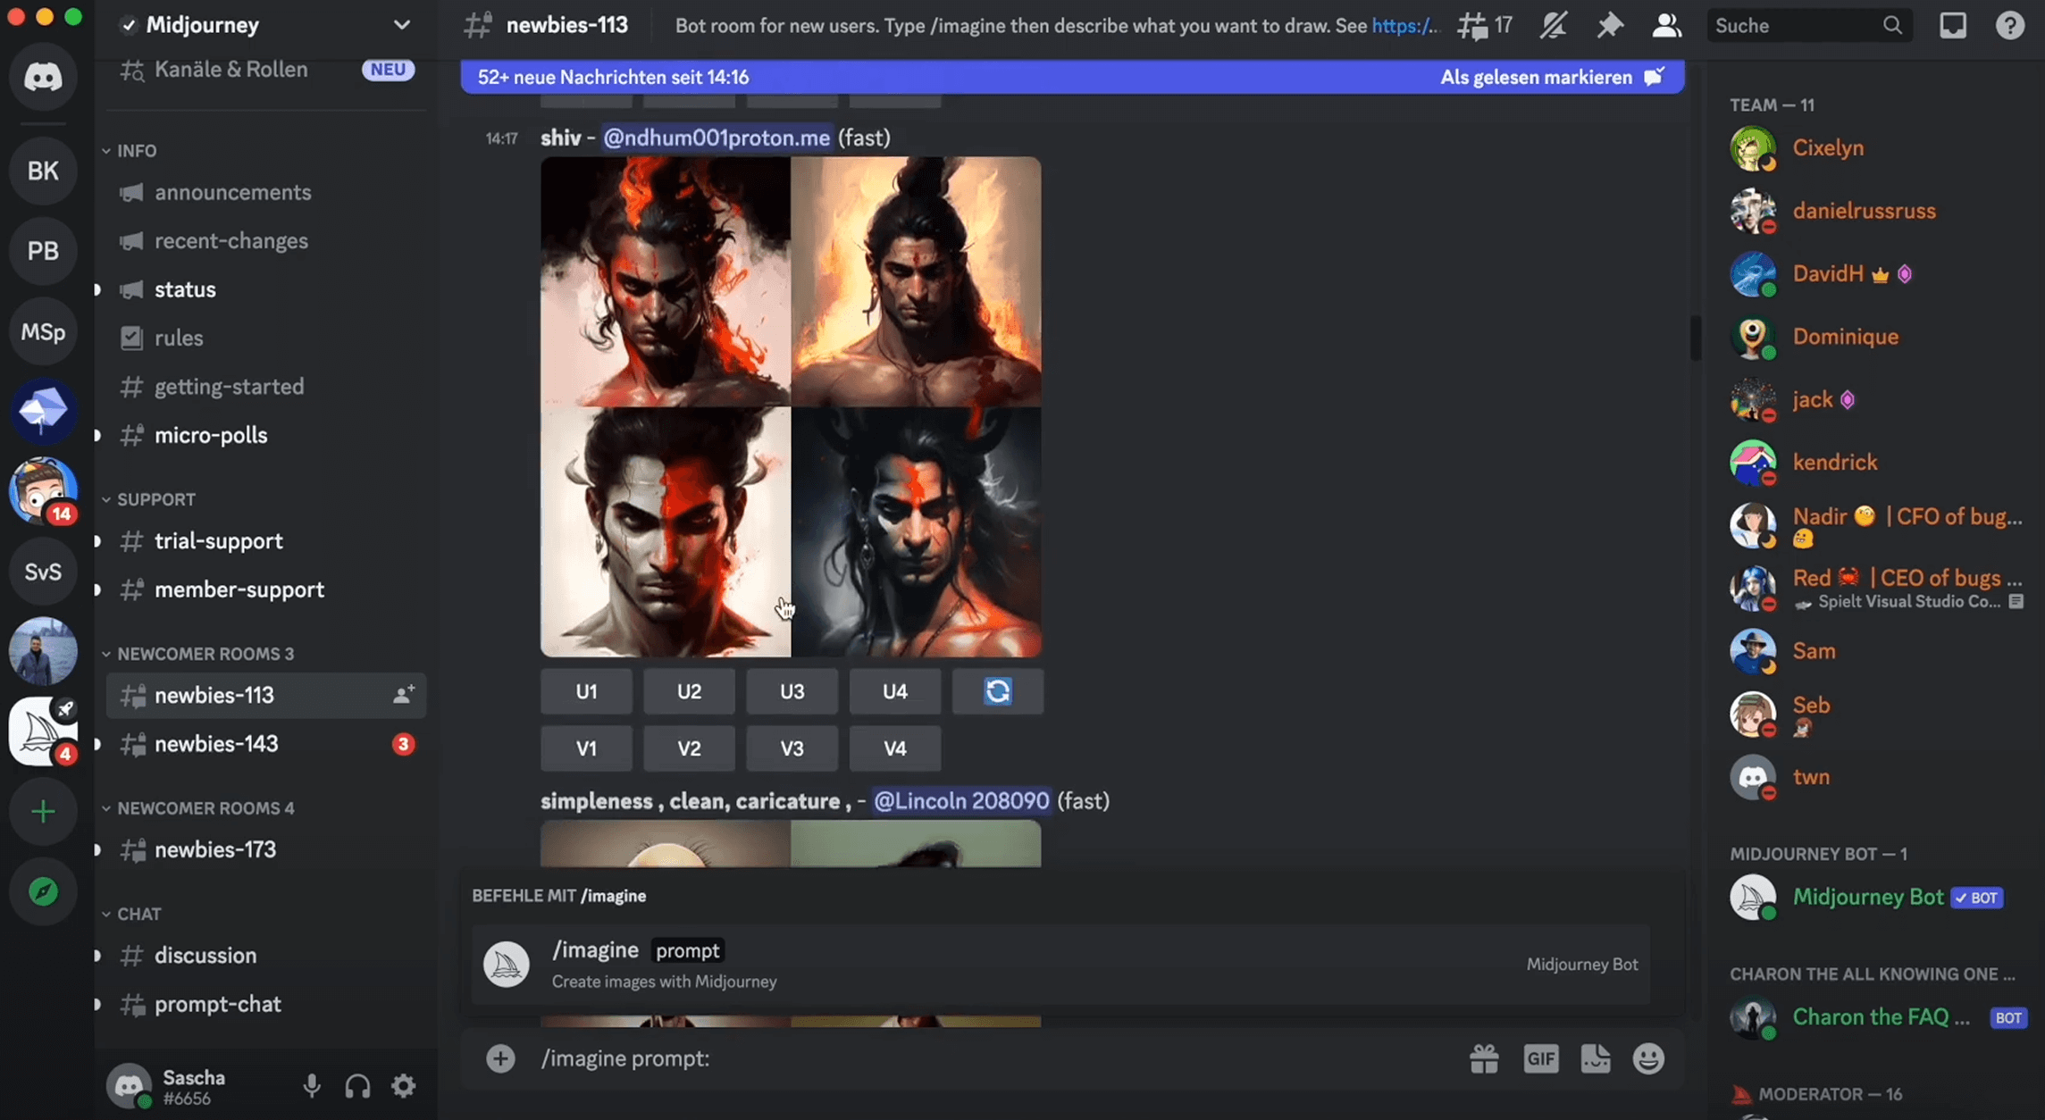Collapse NEWCOMER ROOMS 4 category

pyautogui.click(x=198, y=808)
